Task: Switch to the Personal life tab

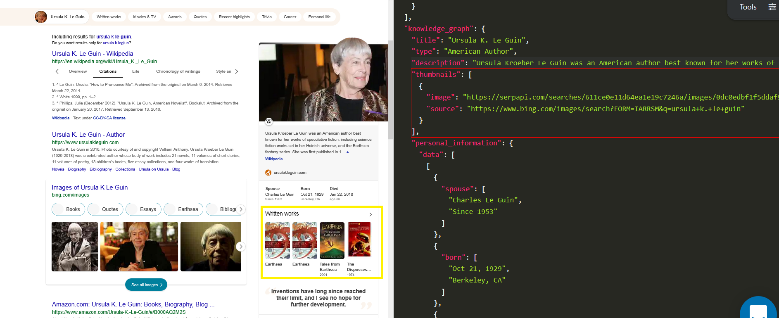Action: 319,17
